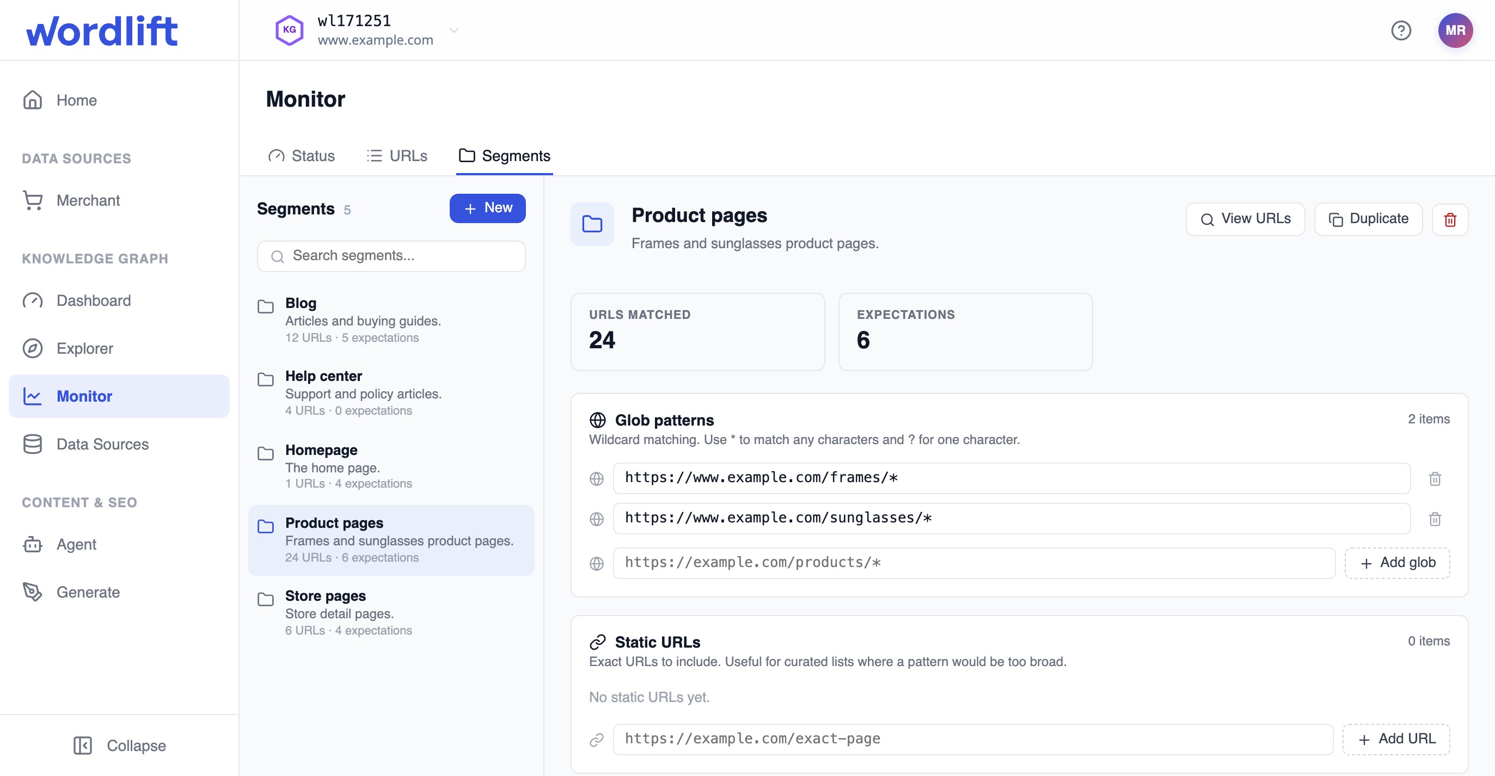Click the Expectations 6 card
Screen dimensions: 1495x776
pos(966,332)
